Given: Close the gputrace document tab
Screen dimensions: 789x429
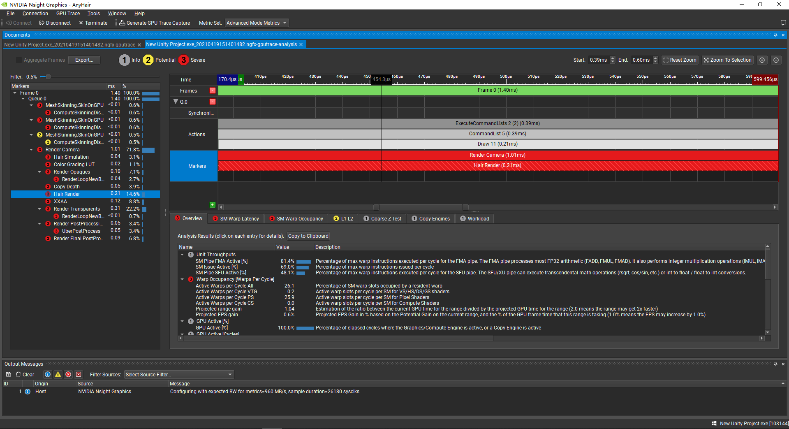Looking at the screenshot, I should 139,45.
